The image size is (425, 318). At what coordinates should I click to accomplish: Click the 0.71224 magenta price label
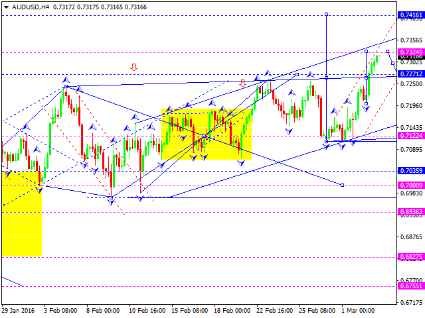click(411, 135)
